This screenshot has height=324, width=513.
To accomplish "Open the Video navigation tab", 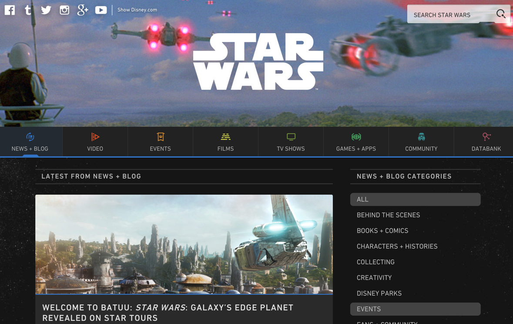I will (95, 142).
